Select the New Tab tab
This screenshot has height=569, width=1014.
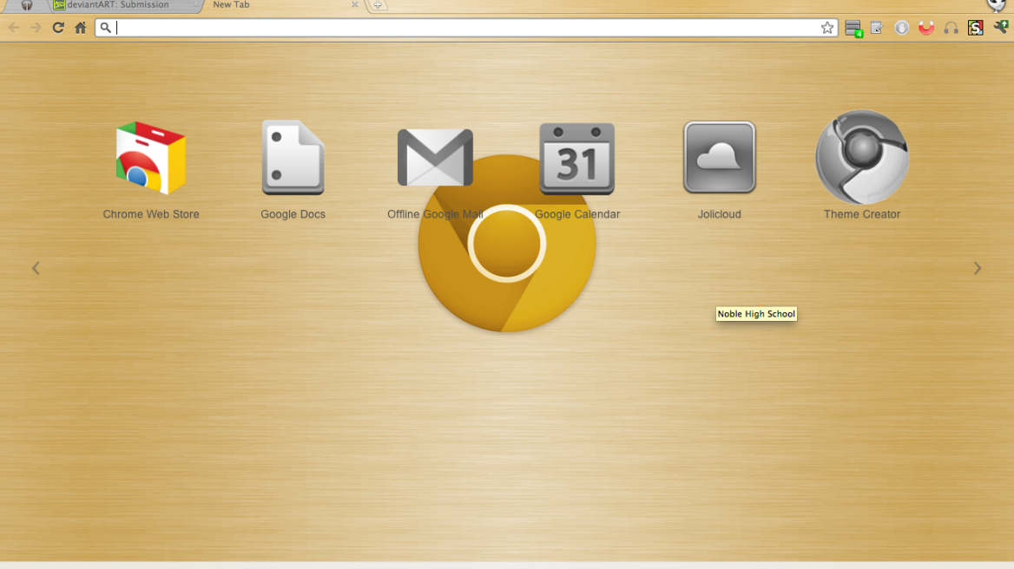(283, 5)
